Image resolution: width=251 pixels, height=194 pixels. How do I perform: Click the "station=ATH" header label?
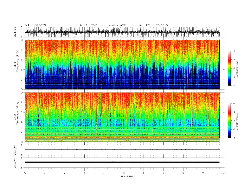(x=118, y=25)
